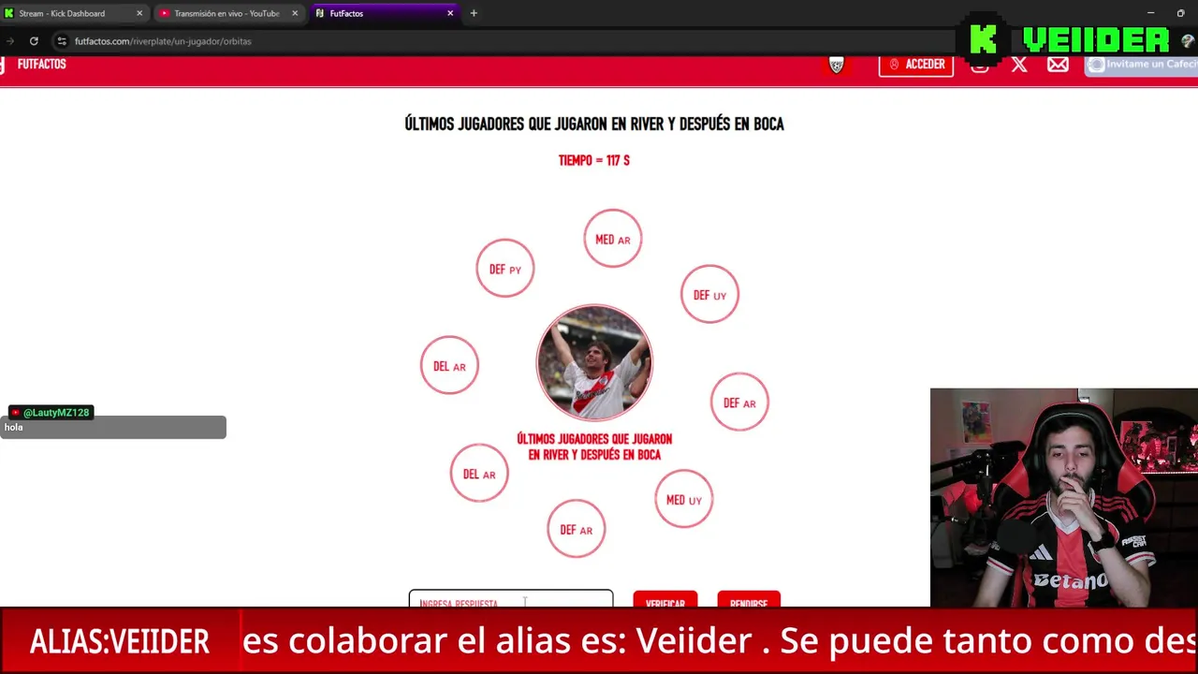Switch to Transmisión en vivo YouTube tab
This screenshot has width=1198, height=674.
(226, 13)
